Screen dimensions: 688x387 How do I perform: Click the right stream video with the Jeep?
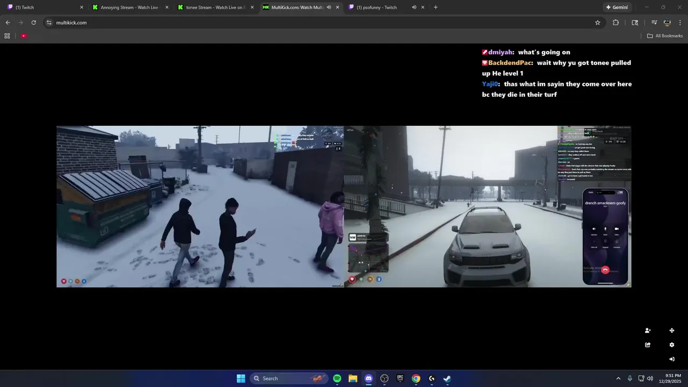(x=488, y=206)
